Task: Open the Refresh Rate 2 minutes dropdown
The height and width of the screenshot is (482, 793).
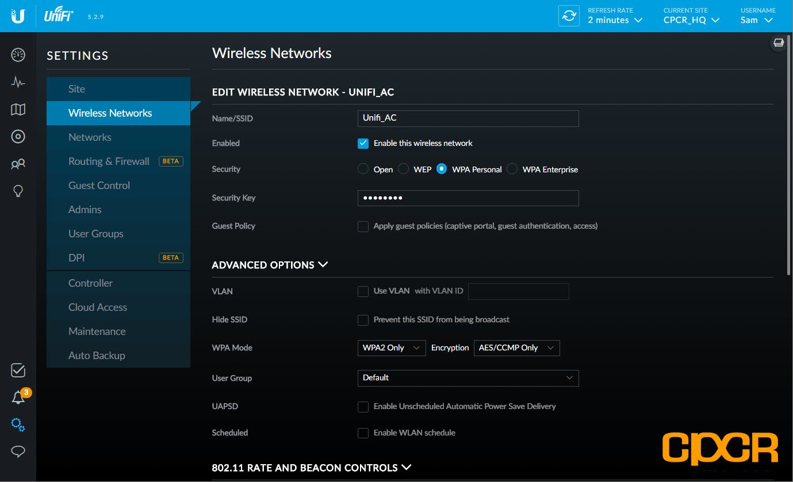Action: [x=615, y=20]
